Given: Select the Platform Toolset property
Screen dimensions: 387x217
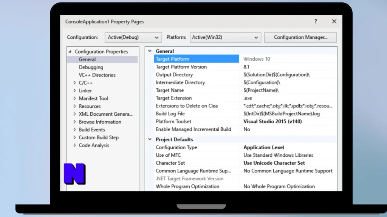Looking at the screenshot, I should click(173, 122).
